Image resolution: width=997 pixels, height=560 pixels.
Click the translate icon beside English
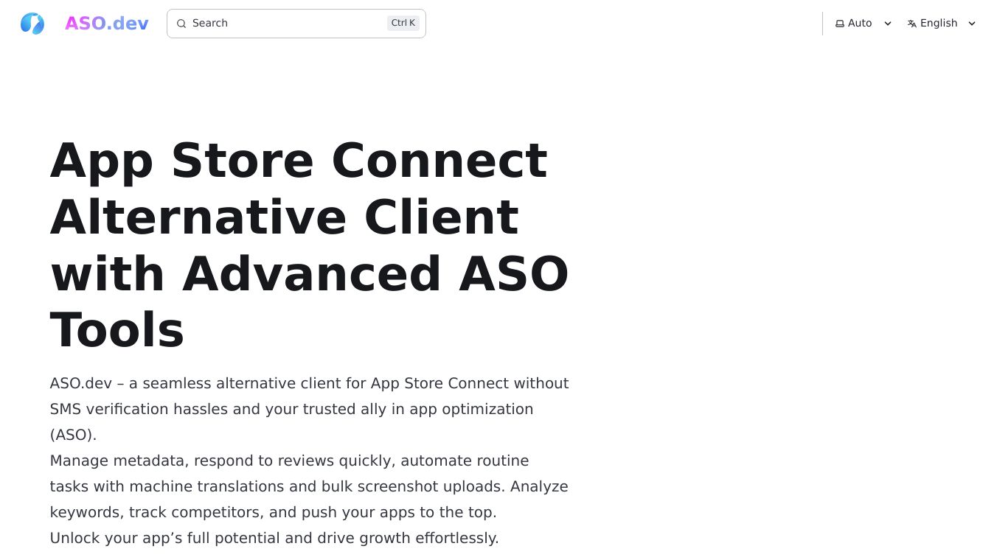coord(912,24)
